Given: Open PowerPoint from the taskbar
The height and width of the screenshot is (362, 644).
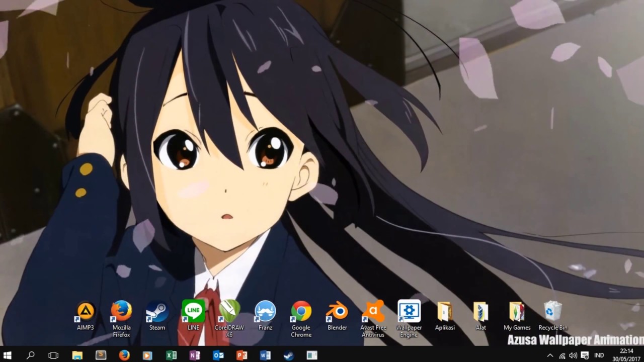Looking at the screenshot, I should pyautogui.click(x=242, y=355).
